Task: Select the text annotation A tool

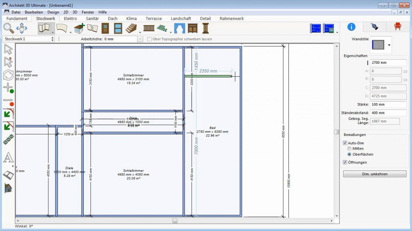Action: 8,157
